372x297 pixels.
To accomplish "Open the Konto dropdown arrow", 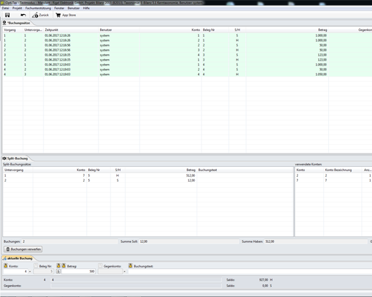I will (x=30, y=272).
